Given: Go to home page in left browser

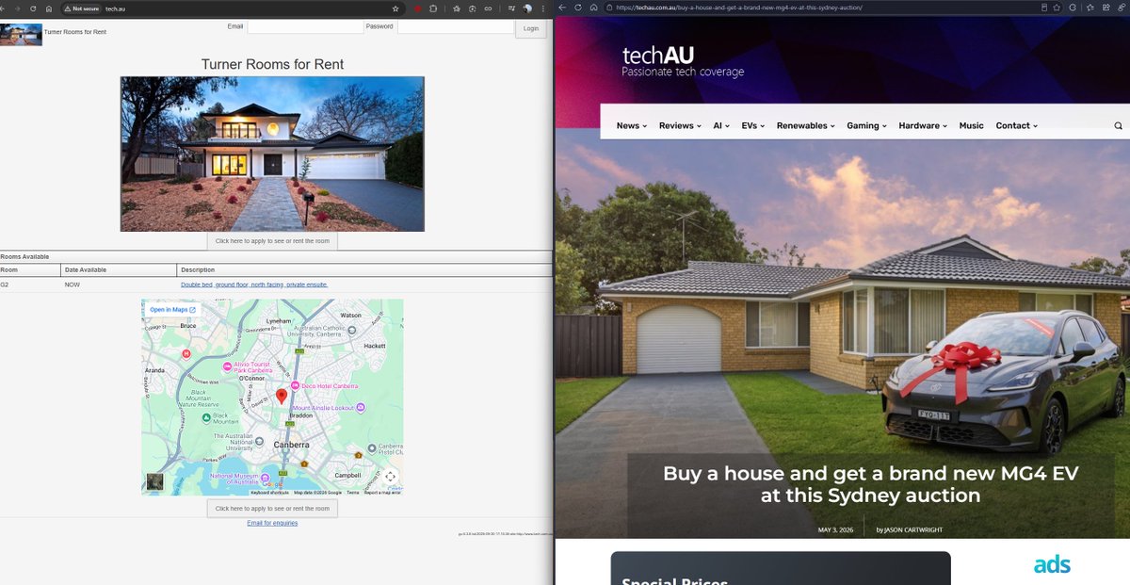Looking at the screenshot, I should click(x=48, y=8).
